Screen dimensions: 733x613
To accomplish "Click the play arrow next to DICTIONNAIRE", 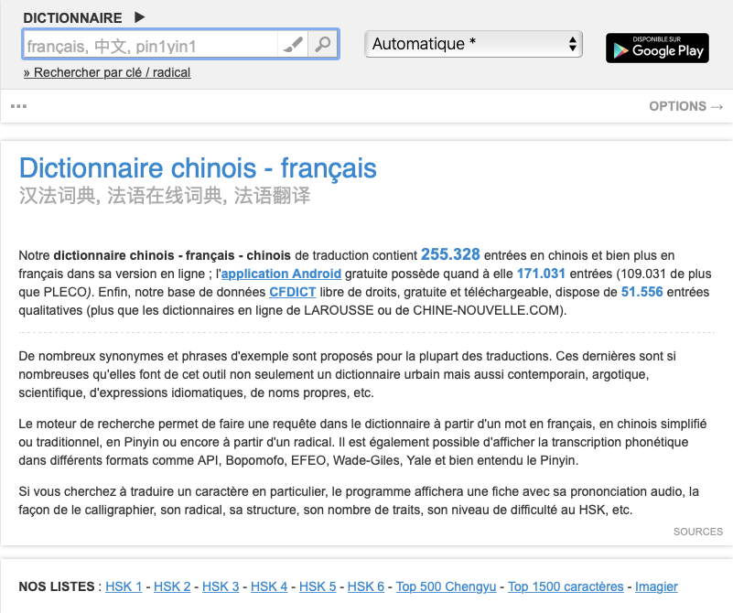I will (x=139, y=17).
